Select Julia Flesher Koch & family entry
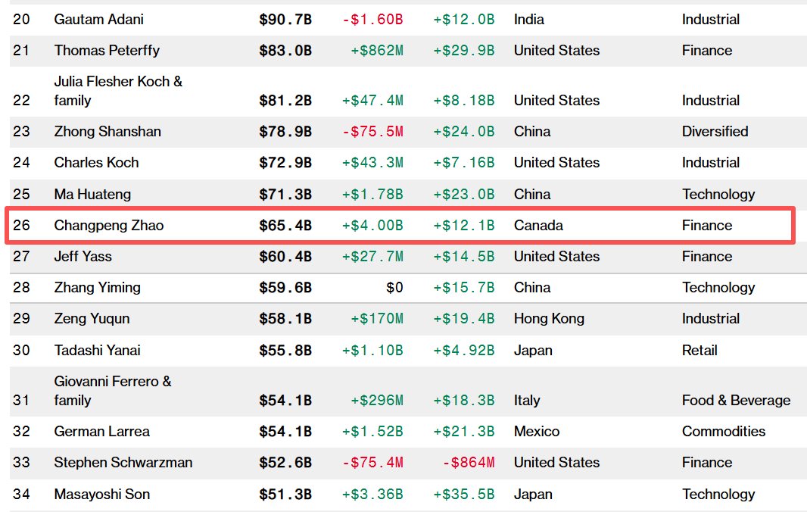This screenshot has height=512, width=807. (118, 90)
